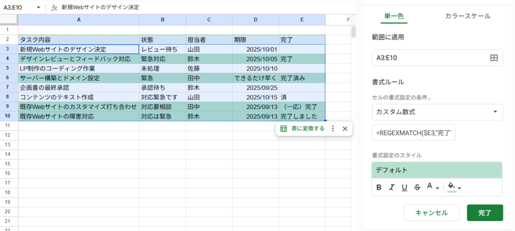Click the A3:E10 range input field

[x=430, y=58]
